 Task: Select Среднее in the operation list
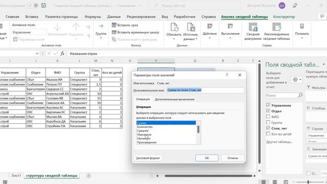166,131
